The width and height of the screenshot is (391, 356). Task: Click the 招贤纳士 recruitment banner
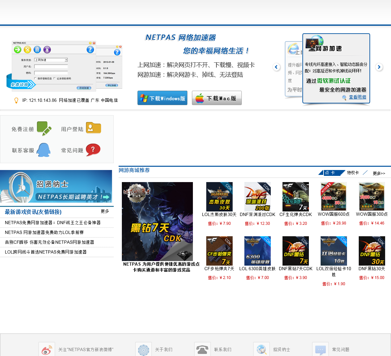(x=56, y=186)
